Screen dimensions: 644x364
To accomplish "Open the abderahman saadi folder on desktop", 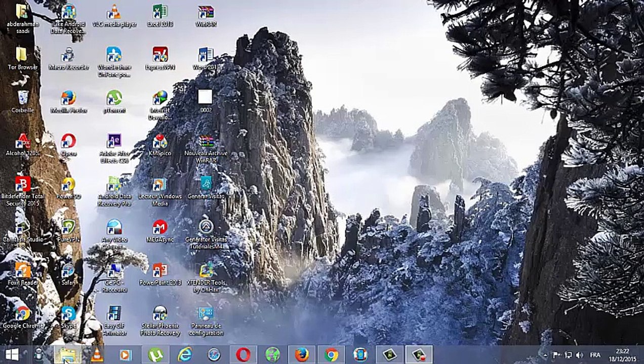I will (x=23, y=19).
